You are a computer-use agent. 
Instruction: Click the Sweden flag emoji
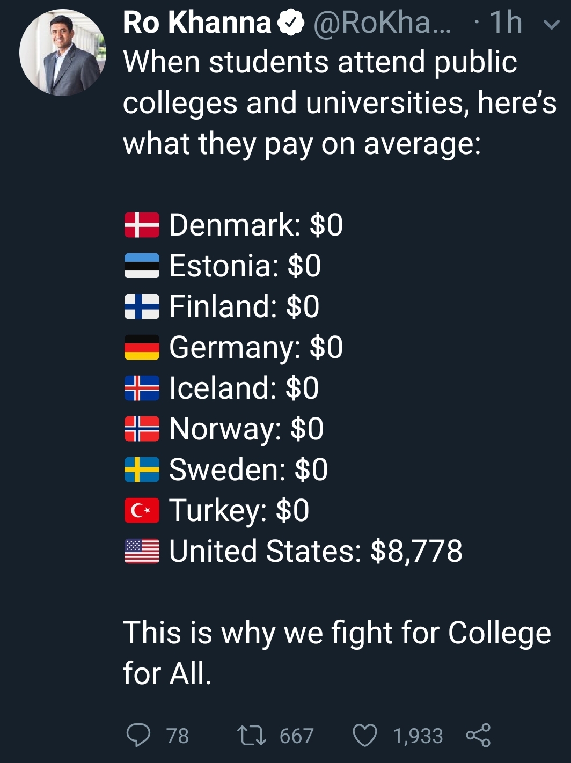(141, 469)
